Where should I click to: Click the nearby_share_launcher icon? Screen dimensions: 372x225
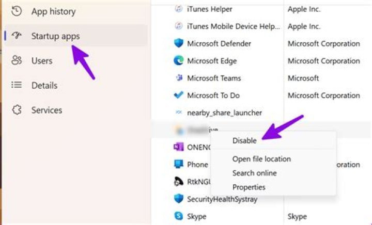[179, 112]
